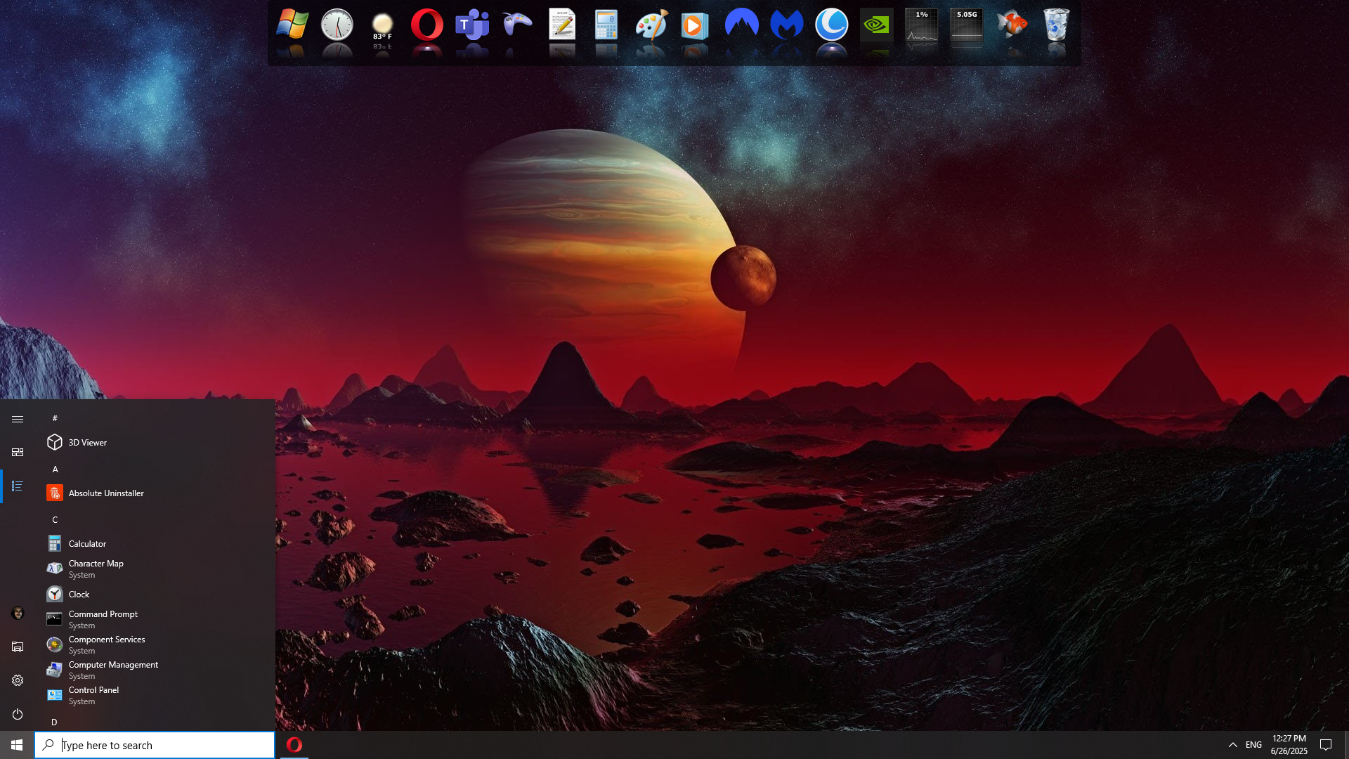Launch Opera from the top dock
The height and width of the screenshot is (759, 1349).
(x=427, y=25)
